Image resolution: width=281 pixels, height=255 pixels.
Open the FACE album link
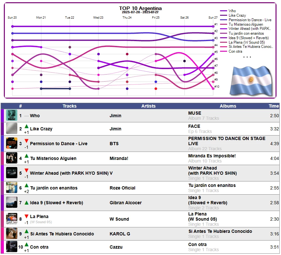[x=194, y=126]
